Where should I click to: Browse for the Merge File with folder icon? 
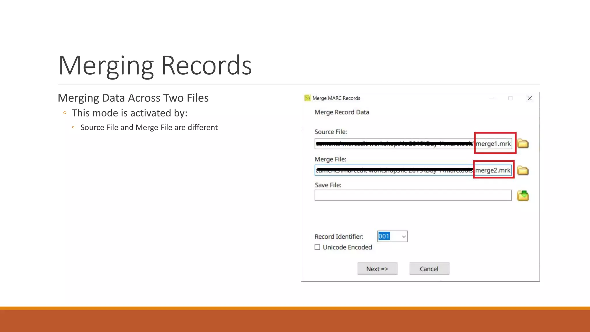[523, 171]
